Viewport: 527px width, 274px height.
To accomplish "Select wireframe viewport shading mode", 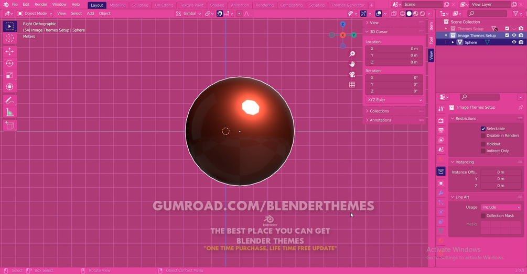I will 402,14.
